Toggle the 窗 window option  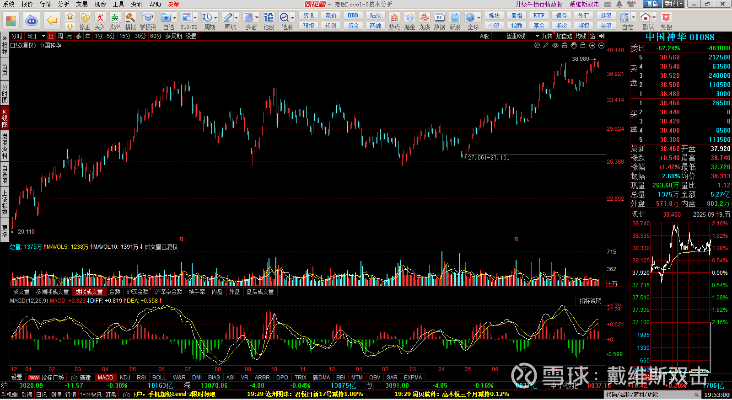(592, 36)
